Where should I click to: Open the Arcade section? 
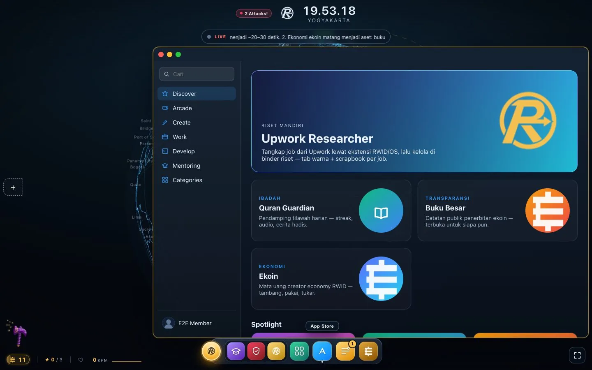197,108
